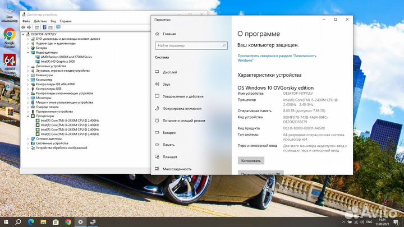Expand the Сетевые адаптеры node

28,138
